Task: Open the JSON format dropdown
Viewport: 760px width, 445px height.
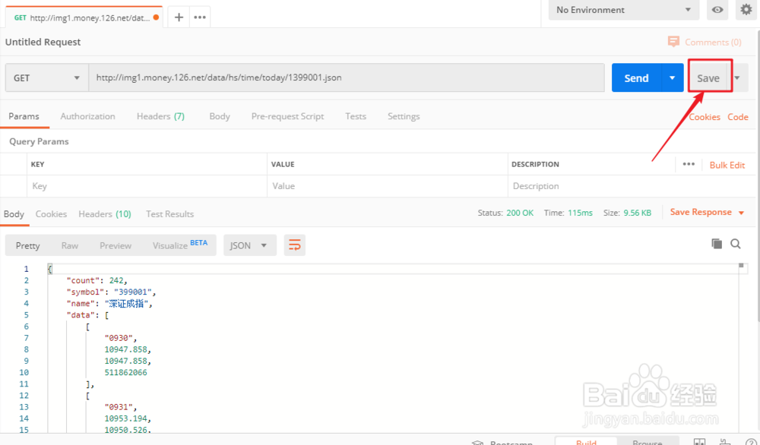Action: coord(249,245)
